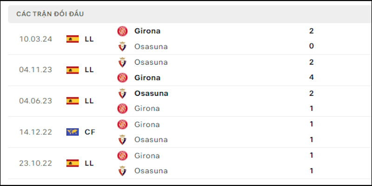Screen dimensions: 372x186
Task: Click Osasuna name in 14.12.22 match
Action: tap(151, 139)
